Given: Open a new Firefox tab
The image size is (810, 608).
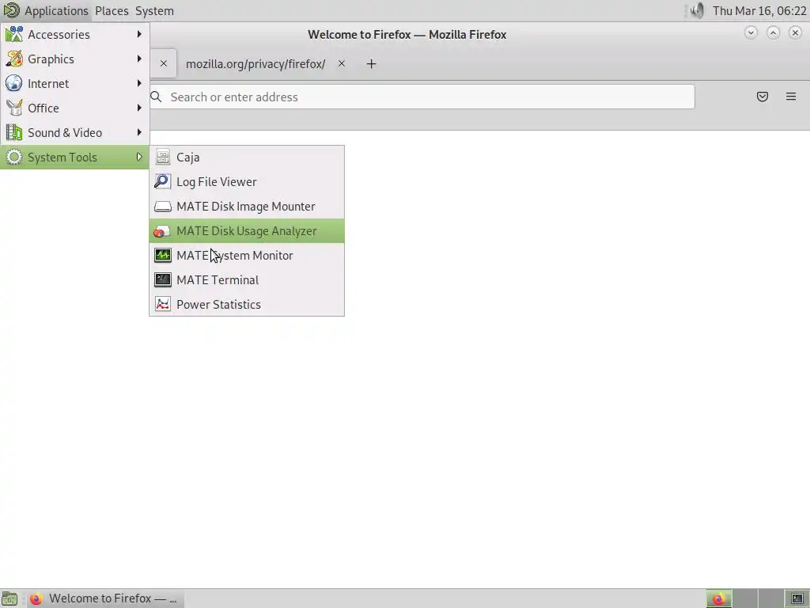Looking at the screenshot, I should point(372,63).
